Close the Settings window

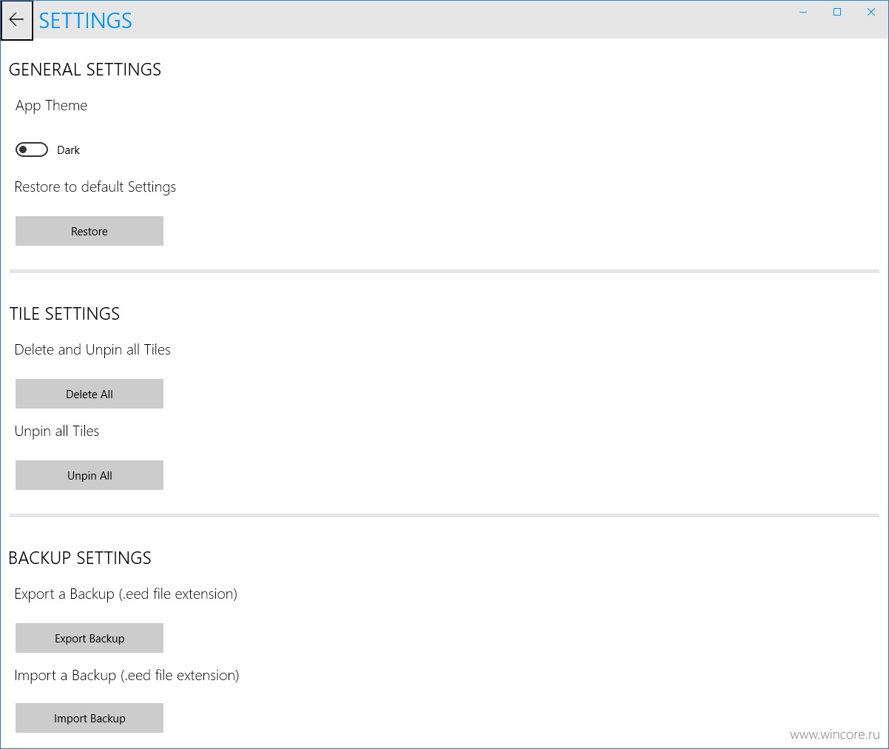[871, 12]
